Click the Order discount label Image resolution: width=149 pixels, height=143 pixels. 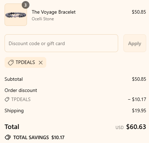[x=21, y=90]
